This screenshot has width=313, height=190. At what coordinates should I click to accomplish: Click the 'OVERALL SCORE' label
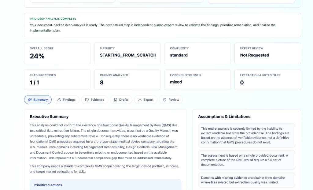click(42, 48)
